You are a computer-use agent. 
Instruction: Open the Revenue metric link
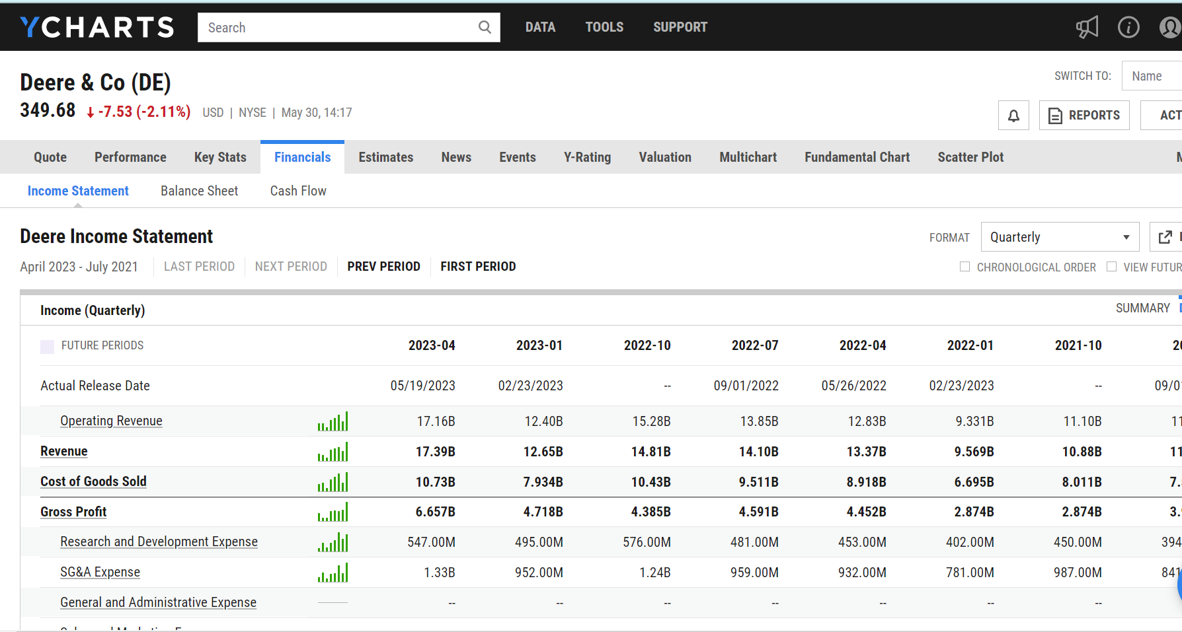64,452
